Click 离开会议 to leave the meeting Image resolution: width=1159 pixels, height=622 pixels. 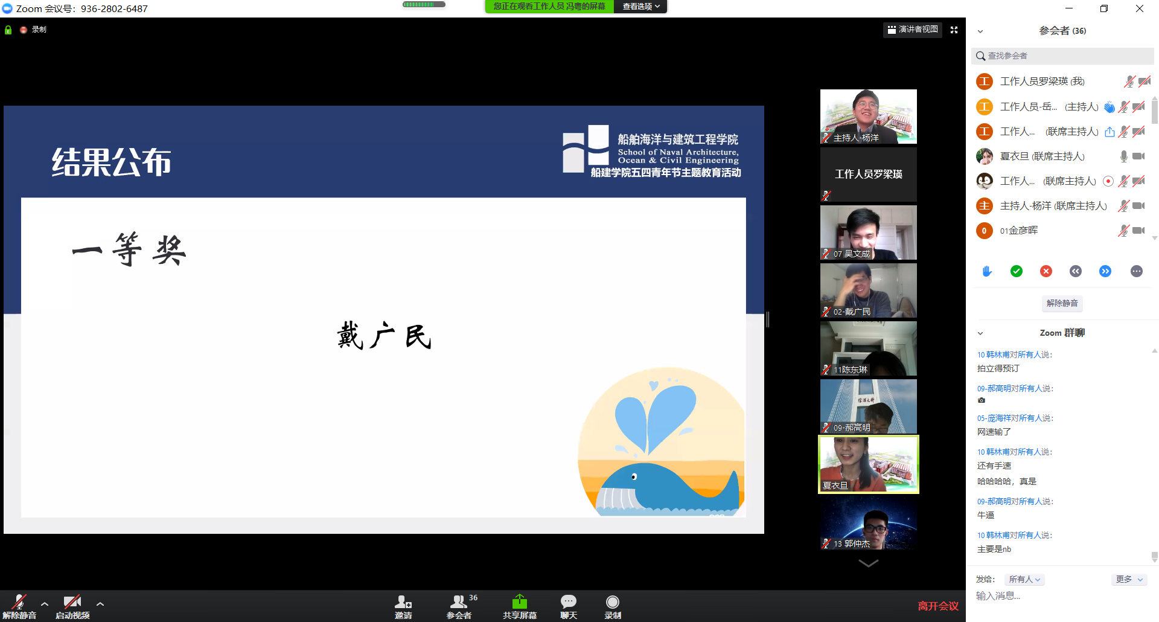click(937, 606)
